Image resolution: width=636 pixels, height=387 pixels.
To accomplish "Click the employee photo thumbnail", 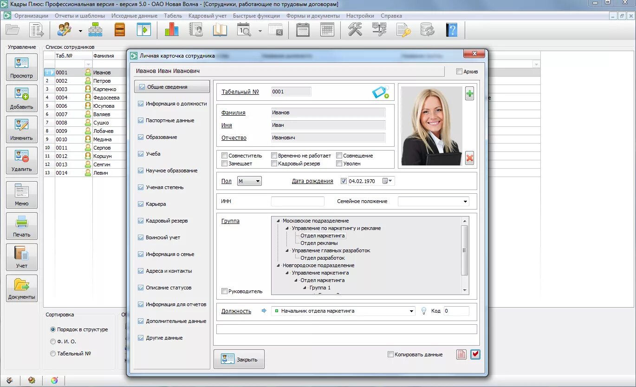I will coord(432,126).
